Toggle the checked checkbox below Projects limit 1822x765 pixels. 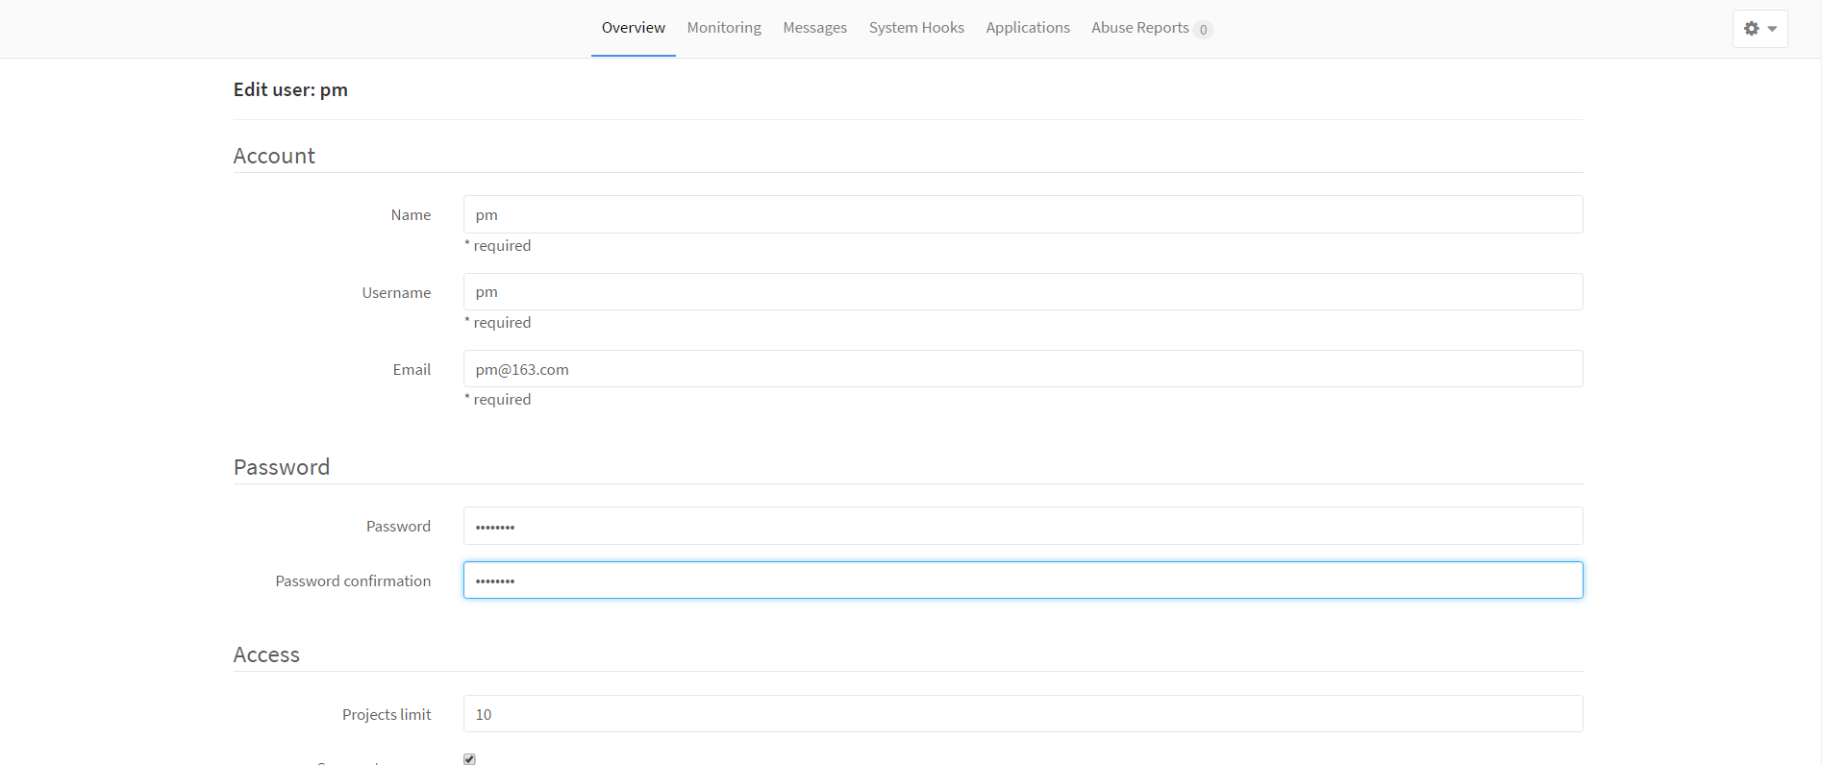tap(469, 758)
